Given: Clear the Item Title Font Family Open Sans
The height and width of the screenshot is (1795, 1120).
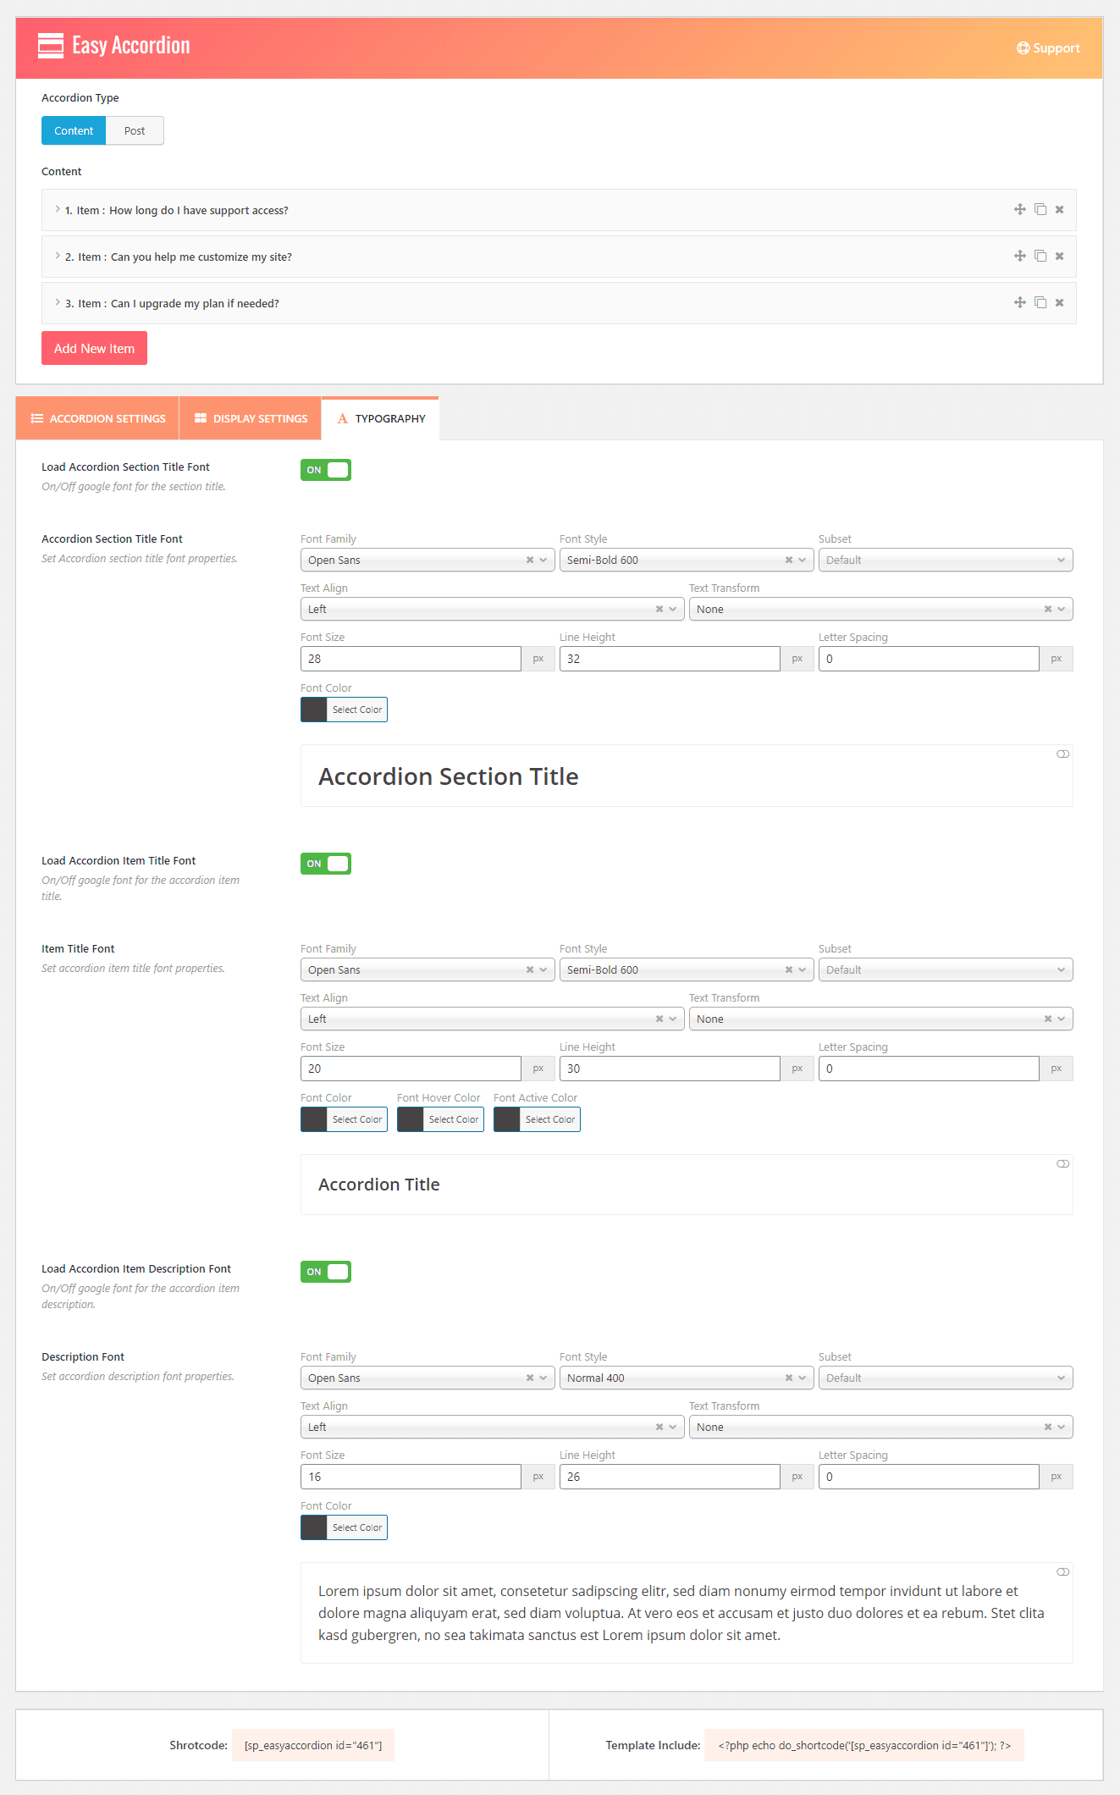Looking at the screenshot, I should 530,969.
